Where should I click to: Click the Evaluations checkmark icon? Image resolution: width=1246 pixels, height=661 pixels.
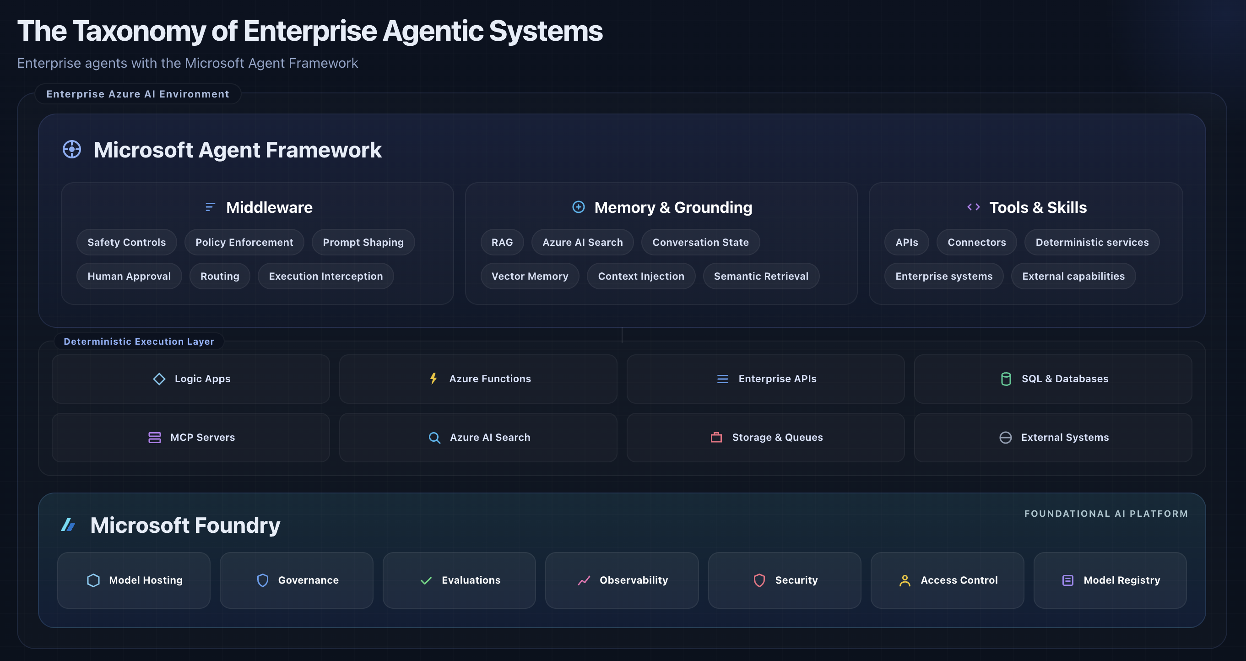[x=426, y=581]
